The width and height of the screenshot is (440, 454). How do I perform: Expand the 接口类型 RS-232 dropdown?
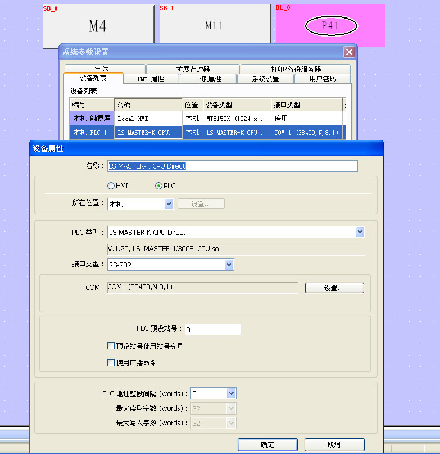coord(229,265)
